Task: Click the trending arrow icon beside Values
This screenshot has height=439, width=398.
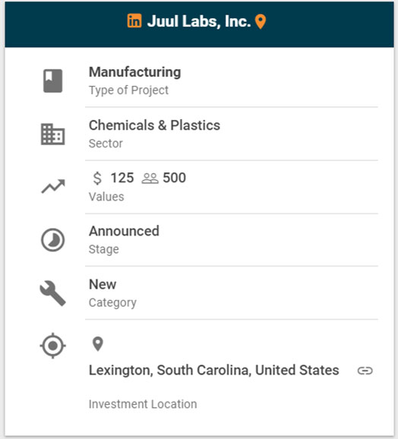Action: 53,187
